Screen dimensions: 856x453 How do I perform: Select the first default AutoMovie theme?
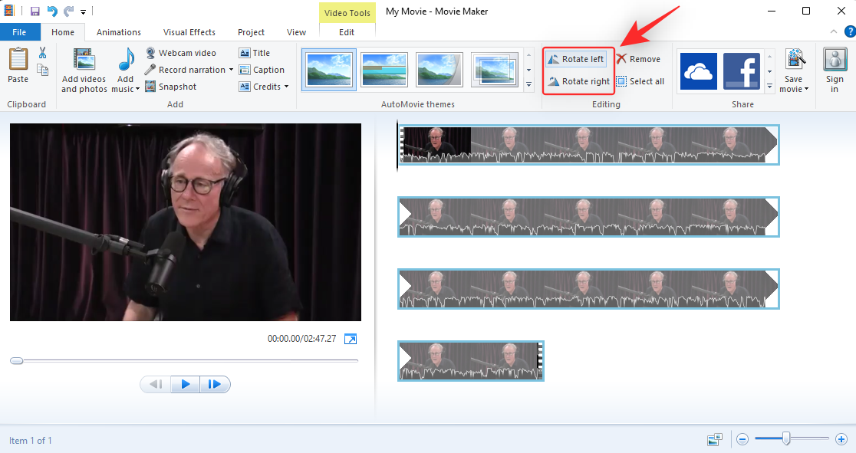coord(329,69)
